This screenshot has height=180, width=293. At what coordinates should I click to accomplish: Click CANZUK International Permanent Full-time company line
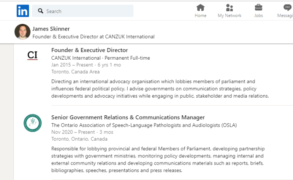click(100, 58)
